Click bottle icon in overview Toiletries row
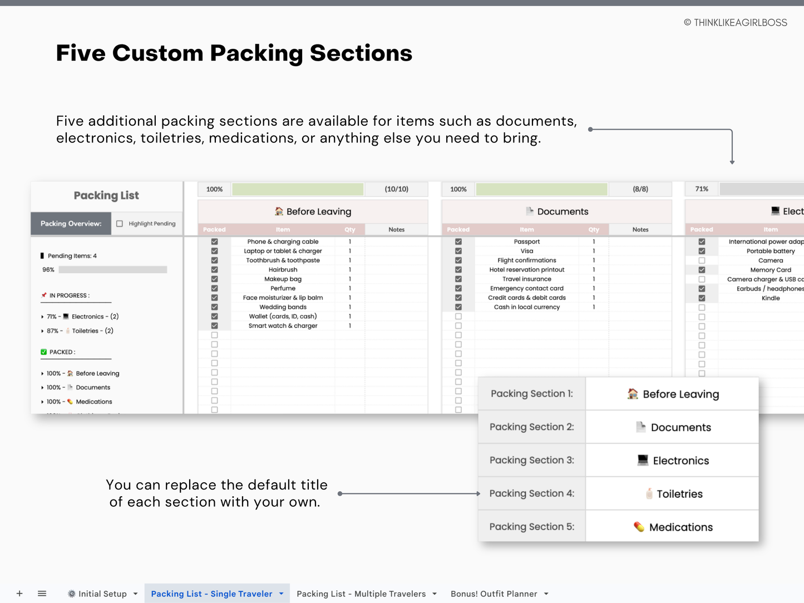This screenshot has height=603, width=804. [68, 330]
